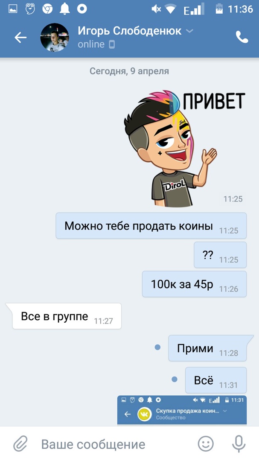Tap the microphone to record voice message
259x461 pixels.
(x=239, y=443)
